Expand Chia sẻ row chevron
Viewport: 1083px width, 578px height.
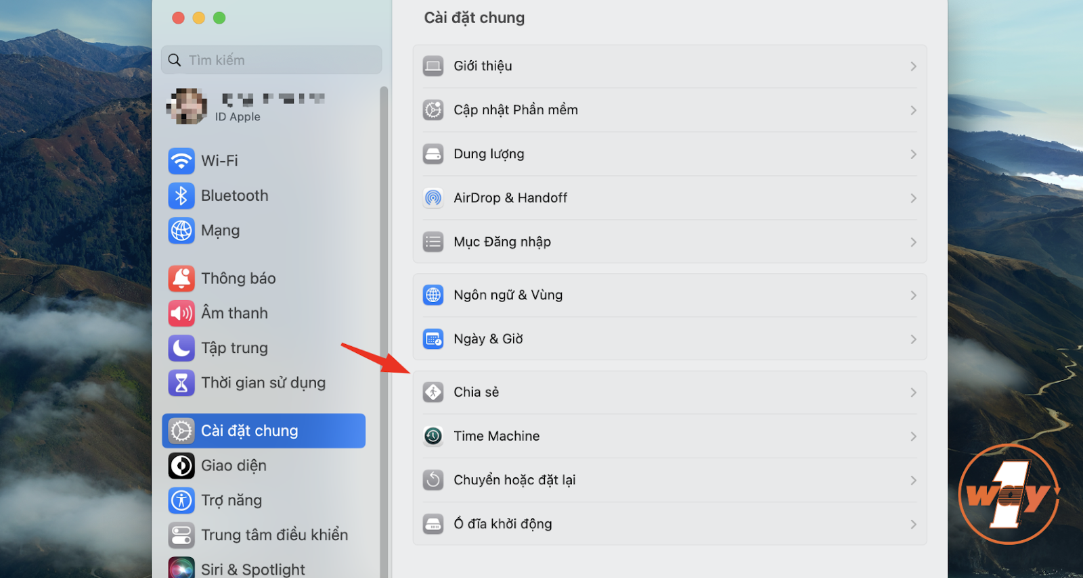tap(913, 393)
